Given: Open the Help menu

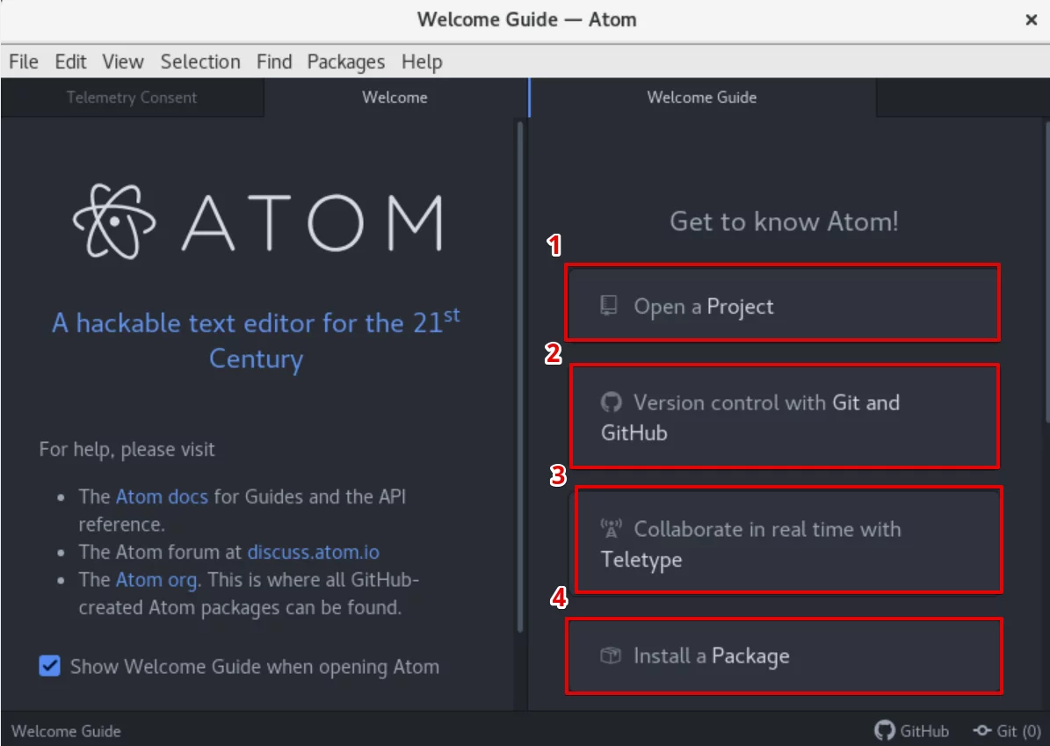Looking at the screenshot, I should [x=422, y=62].
